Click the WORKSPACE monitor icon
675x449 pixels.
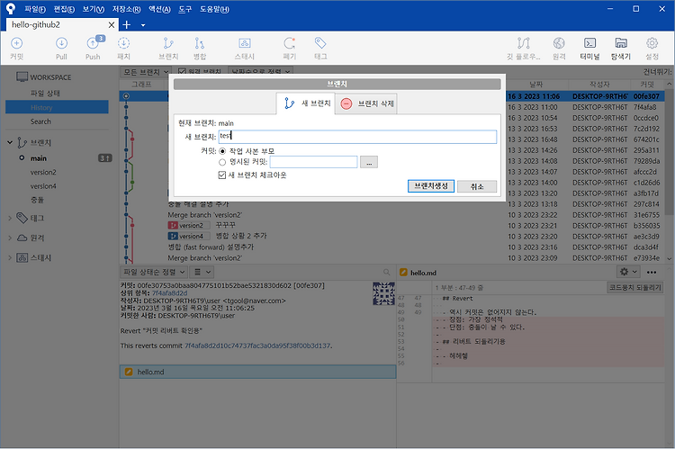click(x=22, y=77)
